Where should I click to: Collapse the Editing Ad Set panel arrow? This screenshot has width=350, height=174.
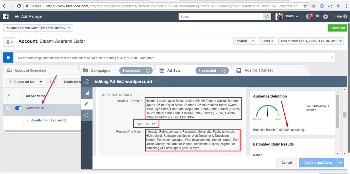click(x=87, y=81)
